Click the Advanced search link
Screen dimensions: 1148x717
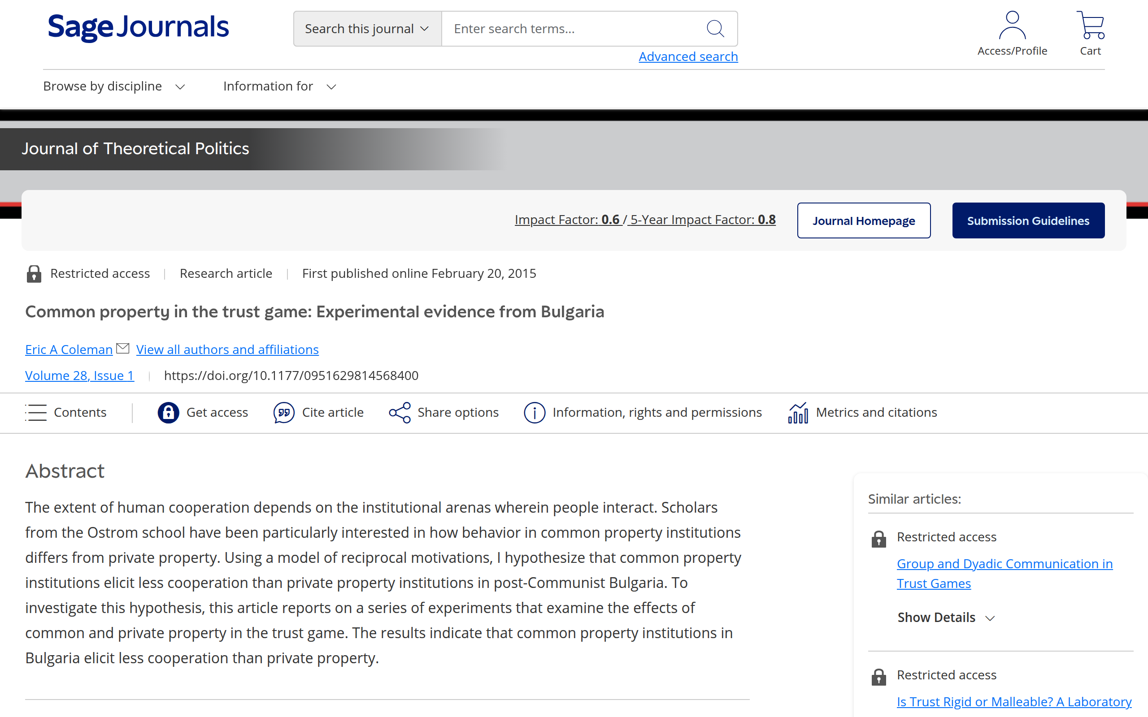(688, 56)
